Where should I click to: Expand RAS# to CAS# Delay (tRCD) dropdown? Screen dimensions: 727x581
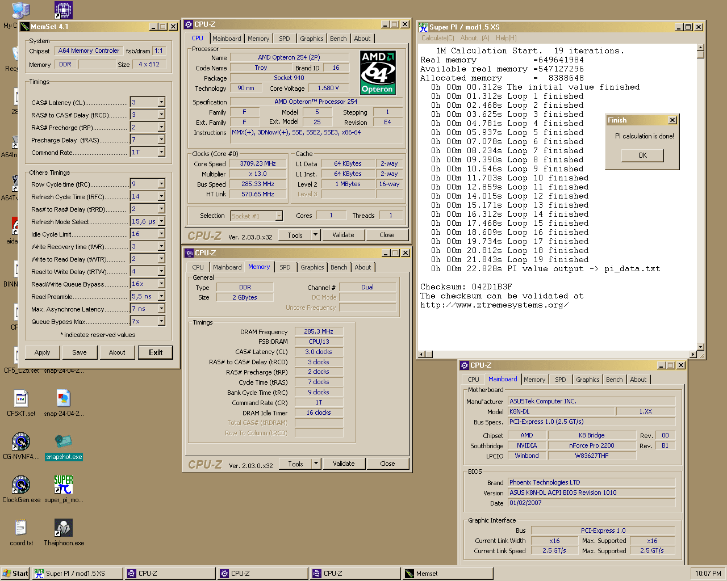161,115
